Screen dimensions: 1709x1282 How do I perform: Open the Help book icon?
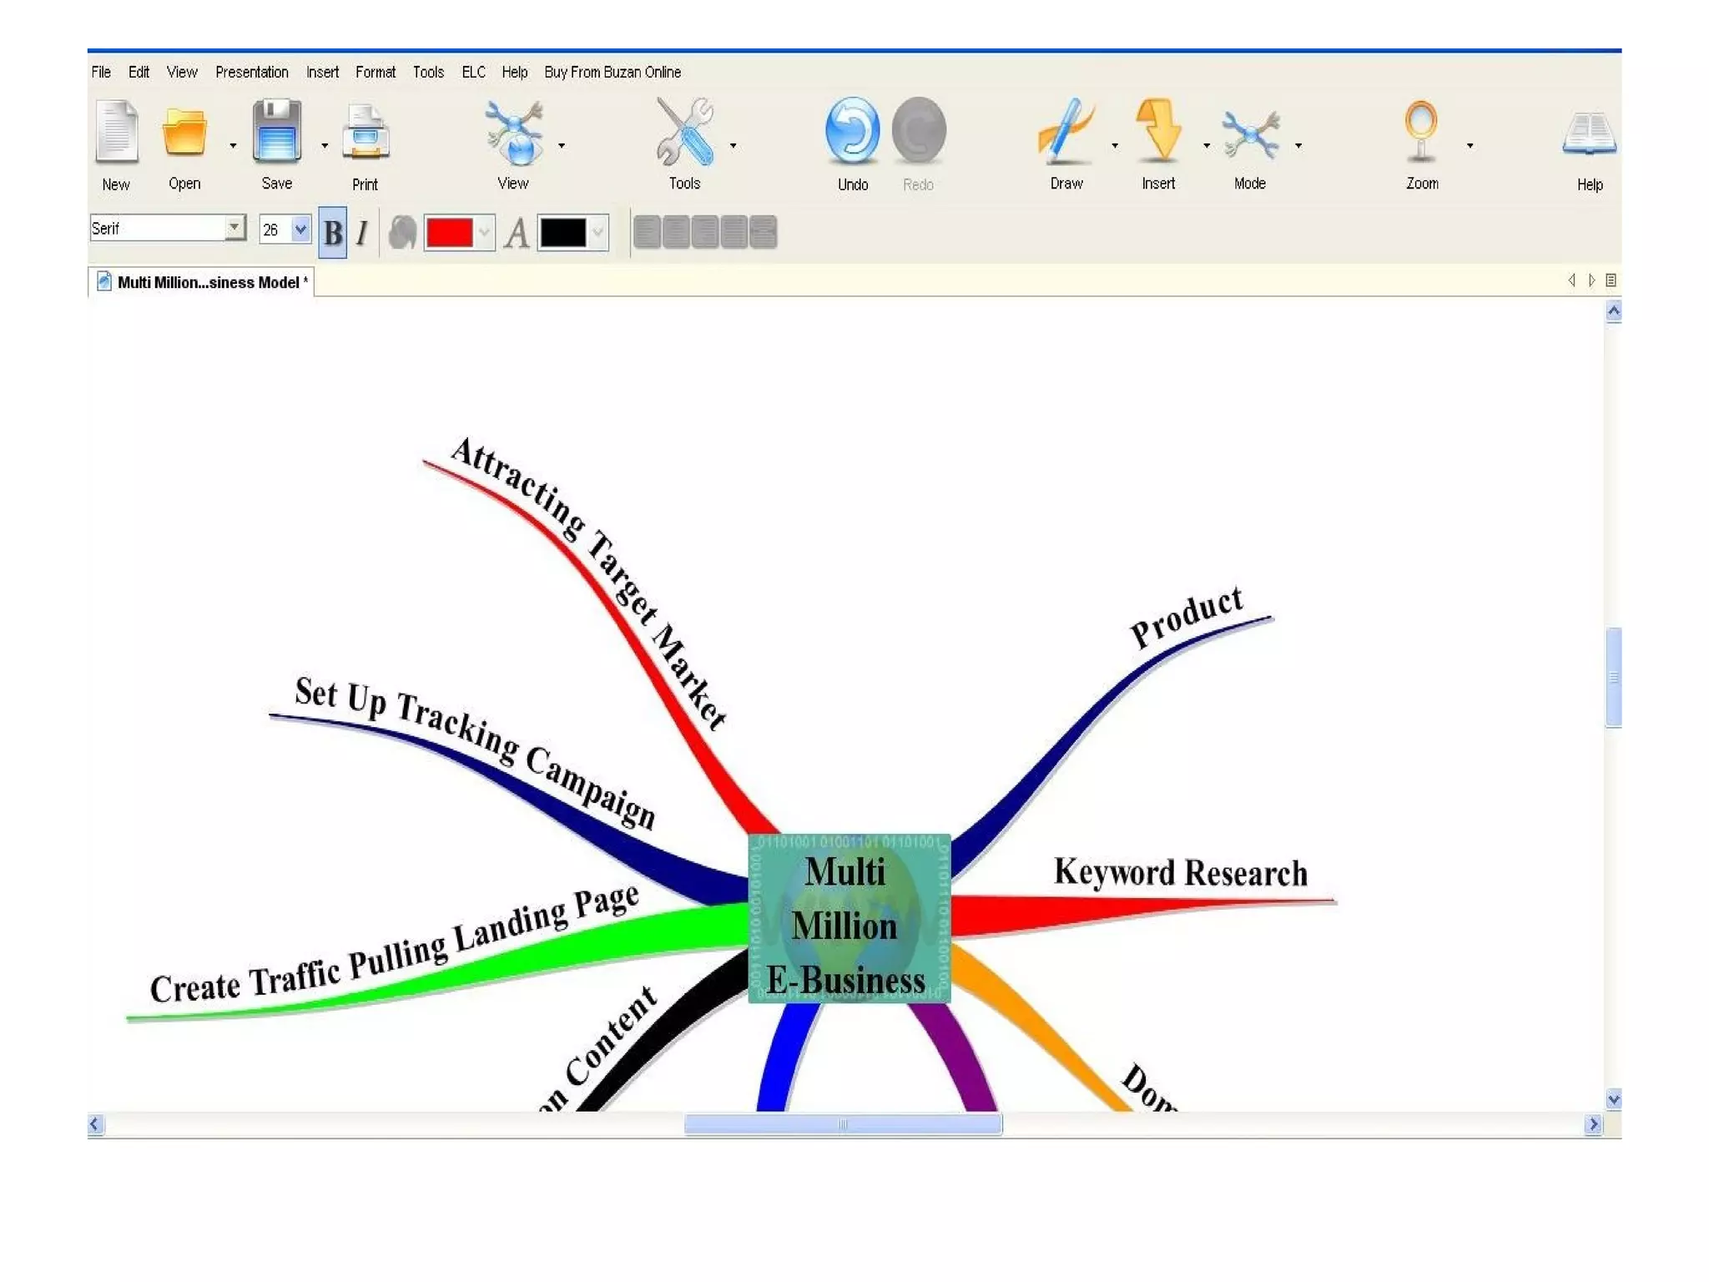tap(1589, 134)
